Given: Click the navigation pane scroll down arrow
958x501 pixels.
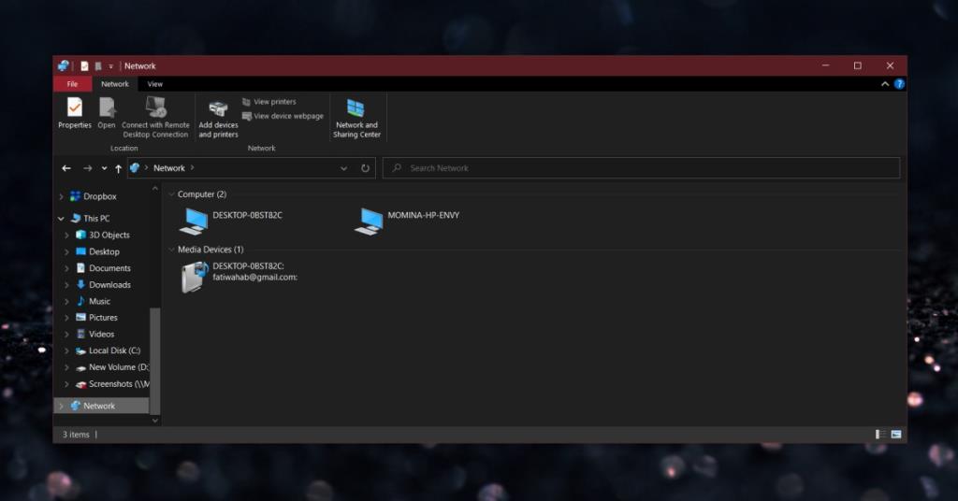Looking at the screenshot, I should [155, 421].
